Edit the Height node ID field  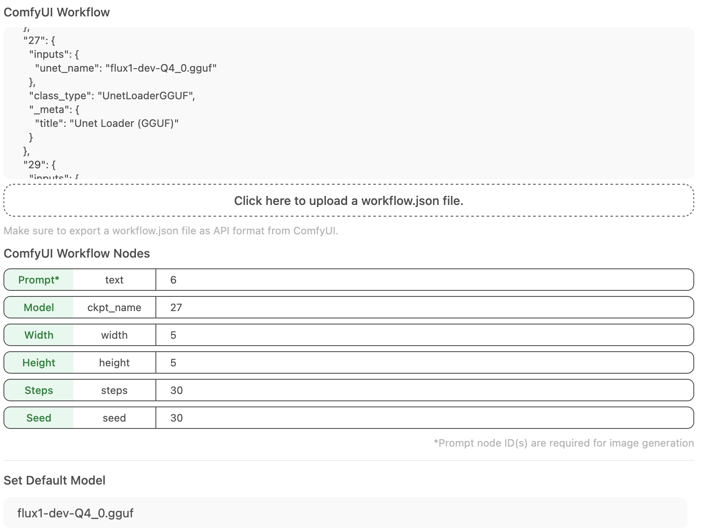click(424, 363)
